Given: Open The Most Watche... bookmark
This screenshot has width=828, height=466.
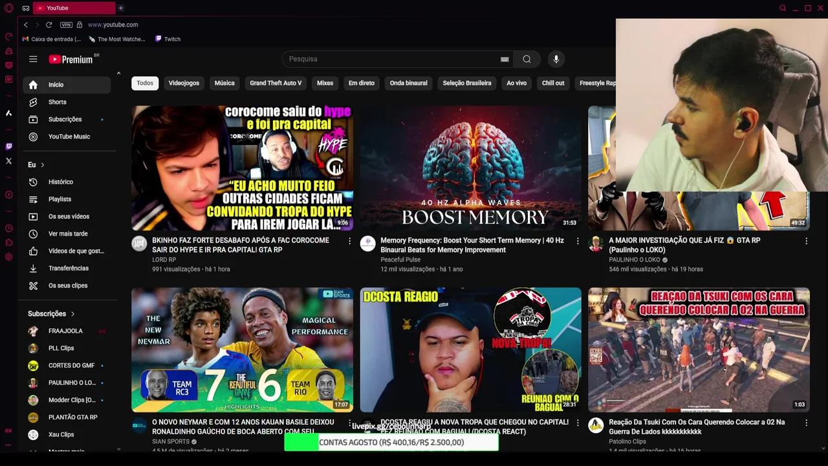Looking at the screenshot, I should (116, 39).
